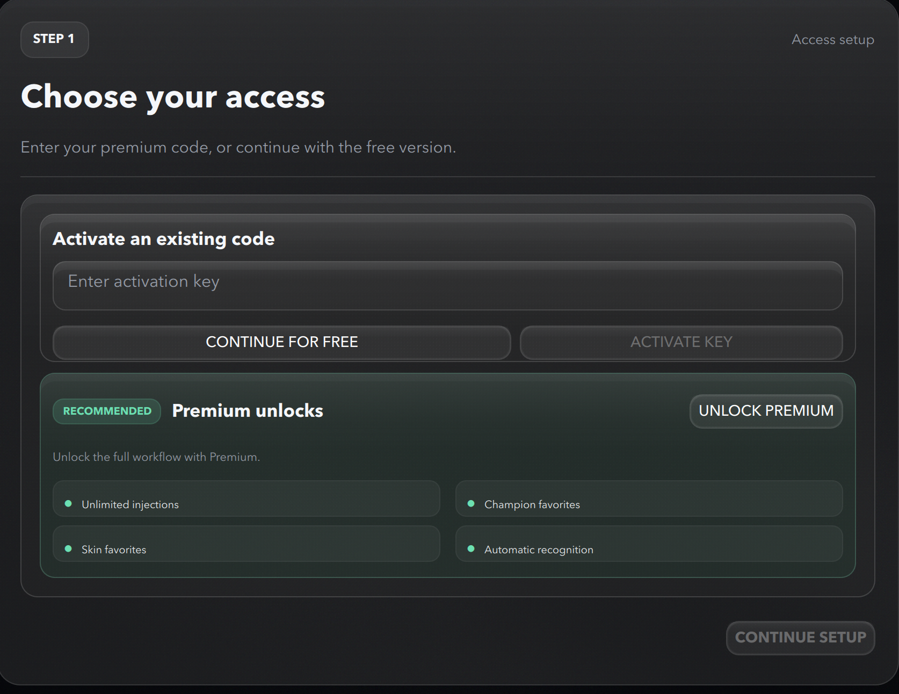Click the Continue for Free button
899x694 pixels.
(x=281, y=342)
